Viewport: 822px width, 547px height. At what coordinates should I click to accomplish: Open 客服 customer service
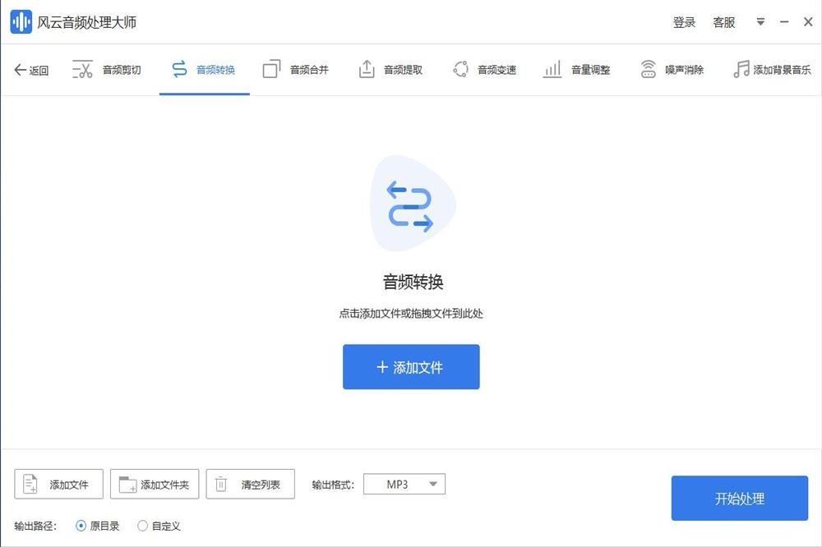pyautogui.click(x=724, y=22)
